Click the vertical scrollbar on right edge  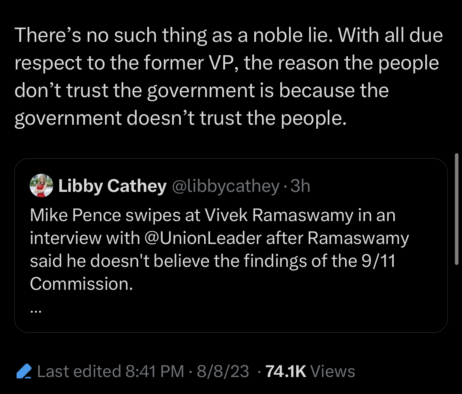pos(457,209)
